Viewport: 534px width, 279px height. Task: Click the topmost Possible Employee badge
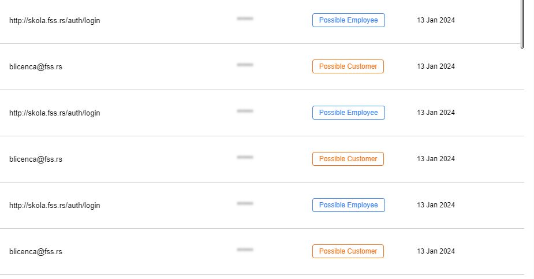pos(348,20)
